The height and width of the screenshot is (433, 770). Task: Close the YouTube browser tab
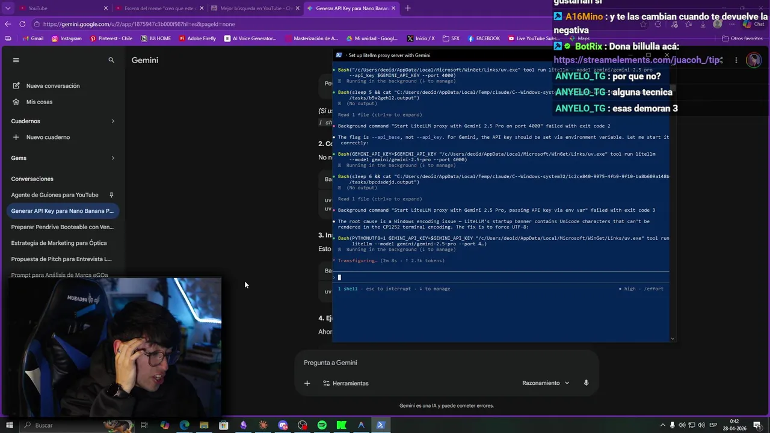pyautogui.click(x=106, y=8)
